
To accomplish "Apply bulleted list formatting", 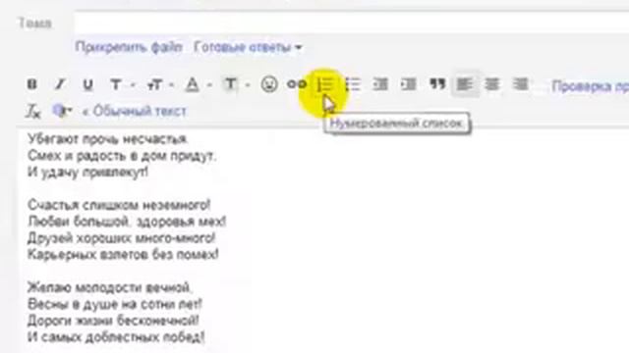I will (x=353, y=84).
